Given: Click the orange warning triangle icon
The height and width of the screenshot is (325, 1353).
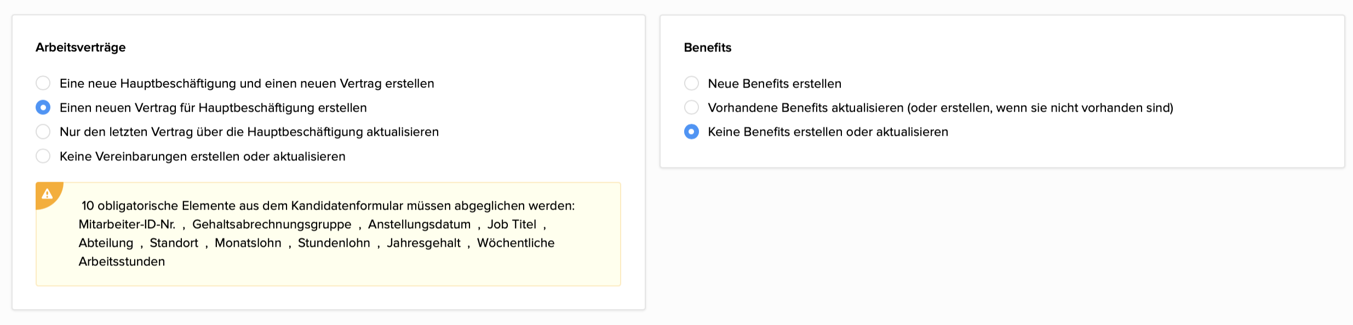Looking at the screenshot, I should point(47,194).
